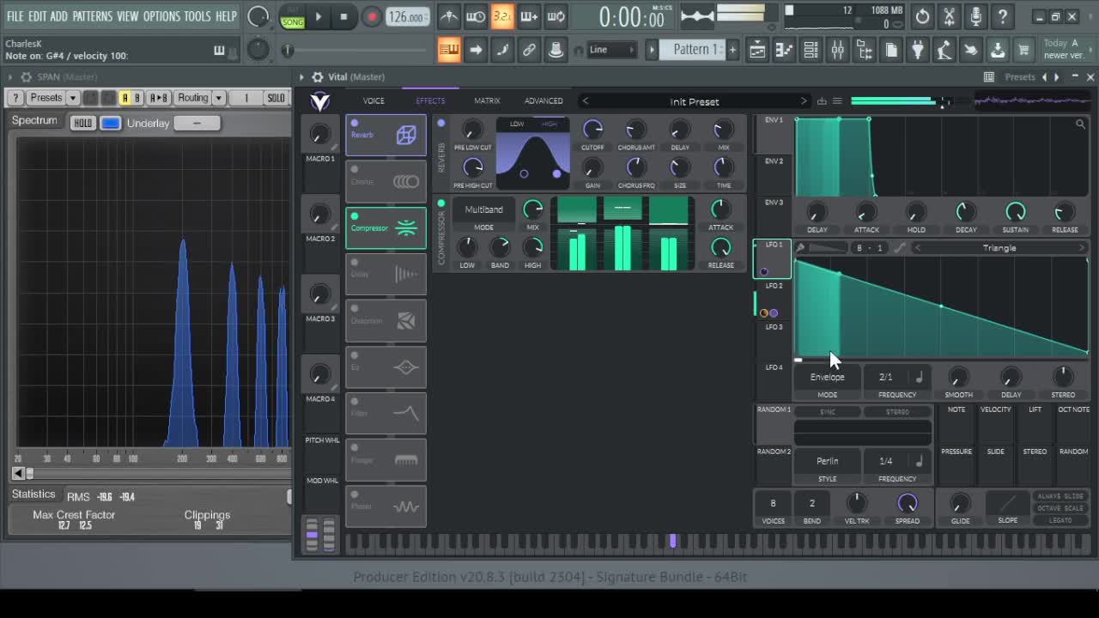
Task: Open SPAN Presets dropdown arrow
Action: (71, 98)
